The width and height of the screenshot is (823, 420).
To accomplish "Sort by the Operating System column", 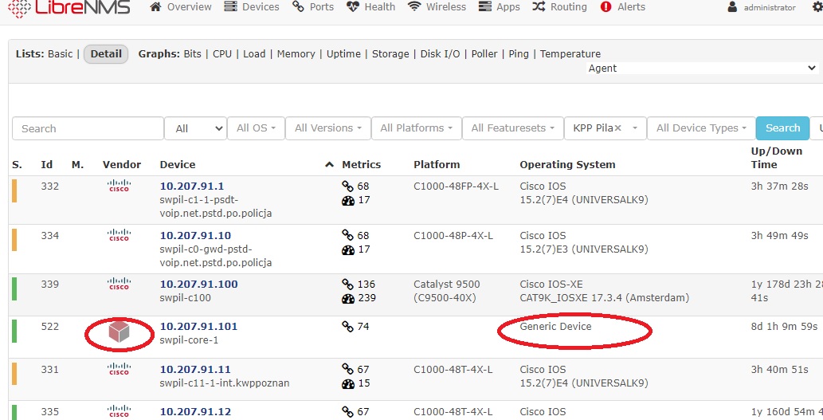I will point(567,164).
